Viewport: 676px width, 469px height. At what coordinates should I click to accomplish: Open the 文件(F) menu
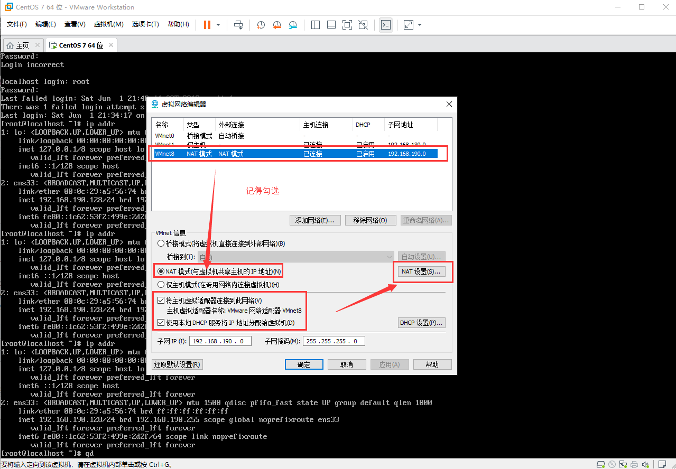(17, 24)
